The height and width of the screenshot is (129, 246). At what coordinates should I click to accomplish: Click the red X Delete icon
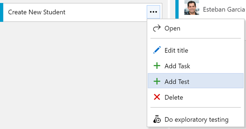157,97
